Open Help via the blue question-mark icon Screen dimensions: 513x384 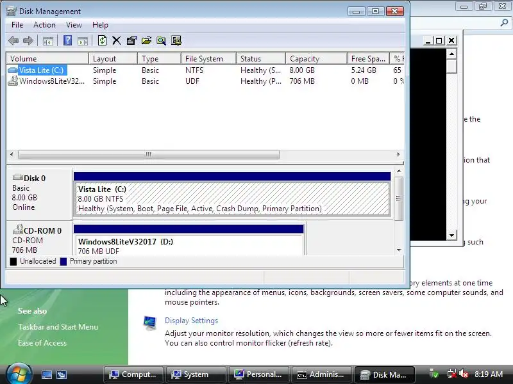67,40
